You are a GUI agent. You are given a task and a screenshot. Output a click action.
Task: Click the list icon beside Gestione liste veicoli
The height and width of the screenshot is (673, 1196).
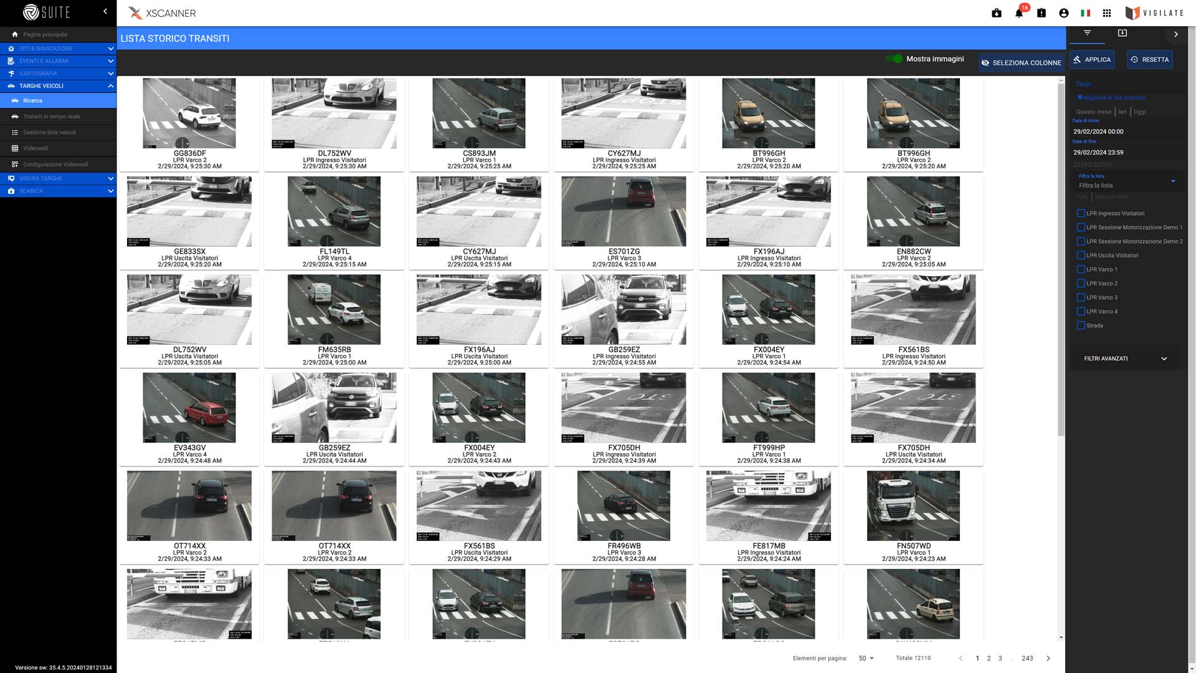pos(15,132)
